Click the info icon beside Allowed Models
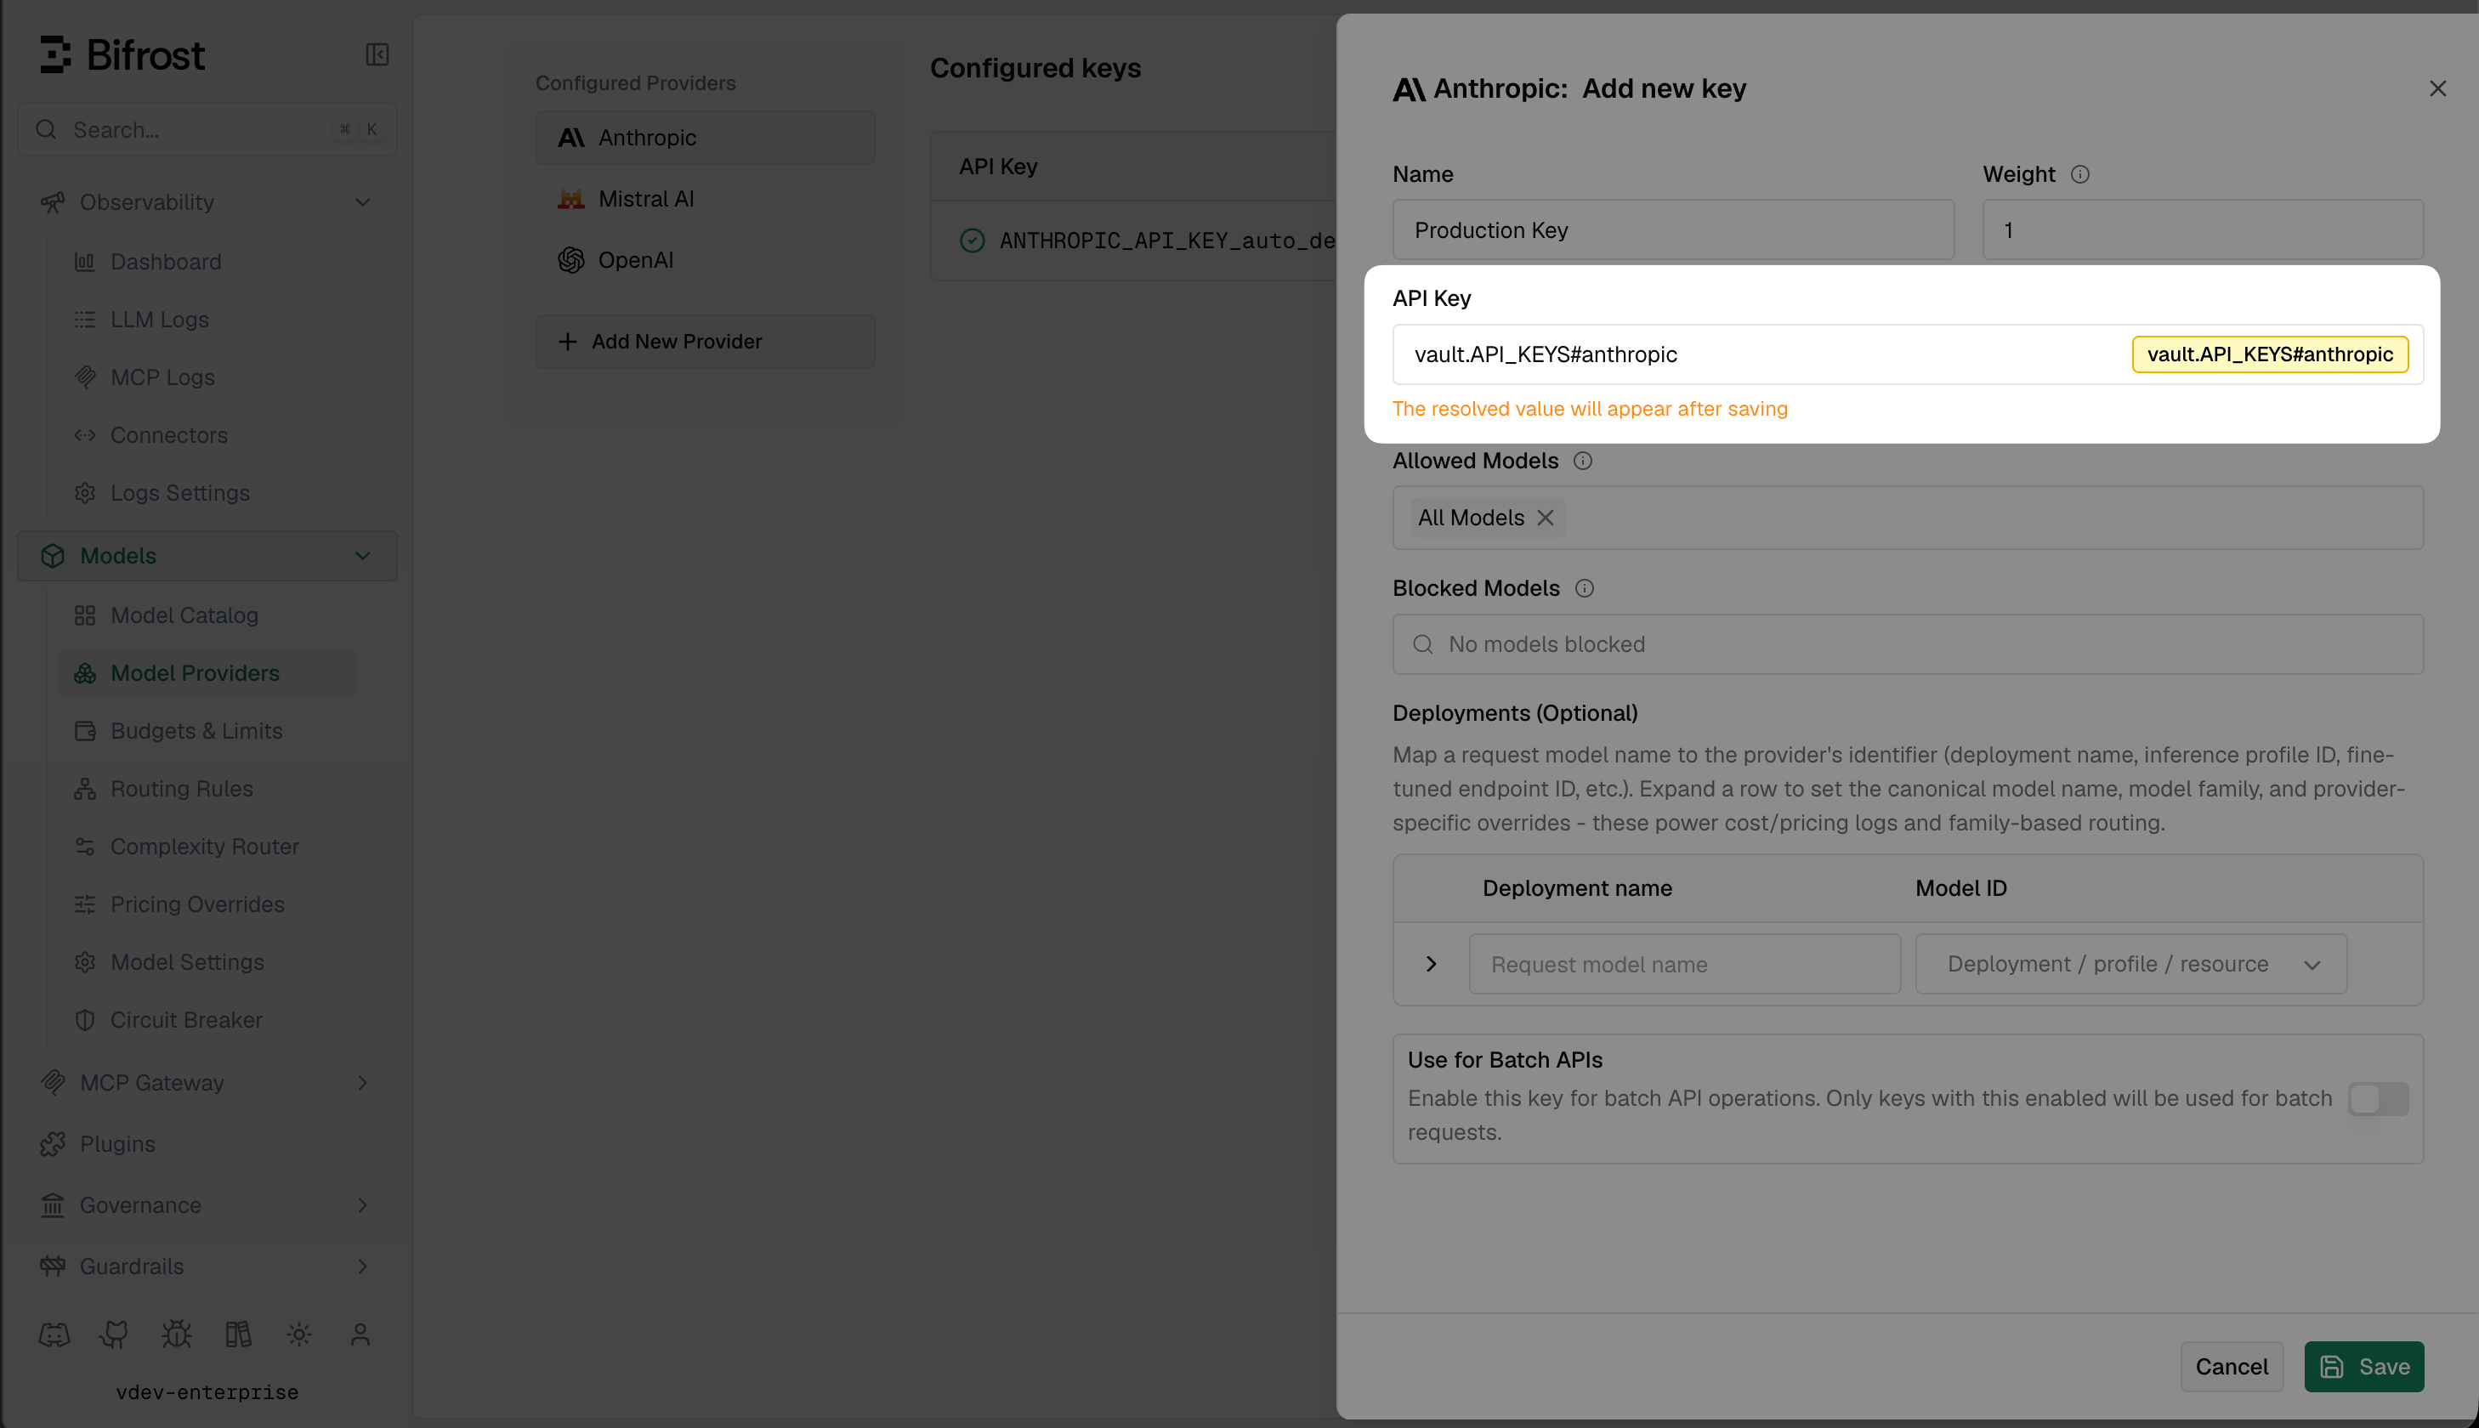2479x1428 pixels. coord(1583,461)
